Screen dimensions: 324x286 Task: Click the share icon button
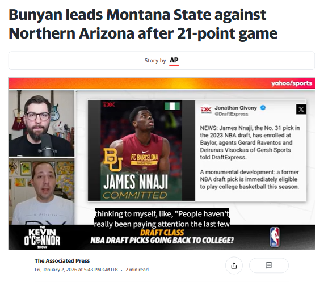click(x=234, y=266)
